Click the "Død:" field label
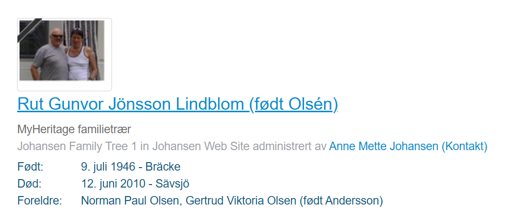The width and height of the screenshot is (510, 215). (29, 184)
